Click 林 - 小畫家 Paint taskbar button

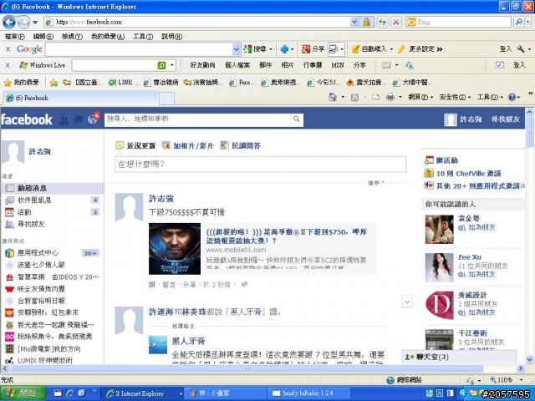[225, 393]
